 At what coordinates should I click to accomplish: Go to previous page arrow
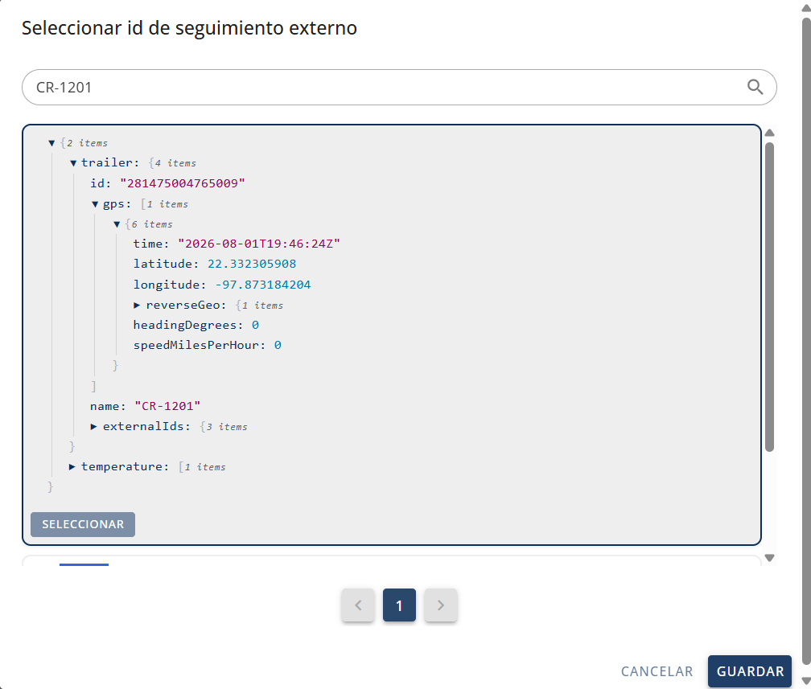[x=358, y=605]
